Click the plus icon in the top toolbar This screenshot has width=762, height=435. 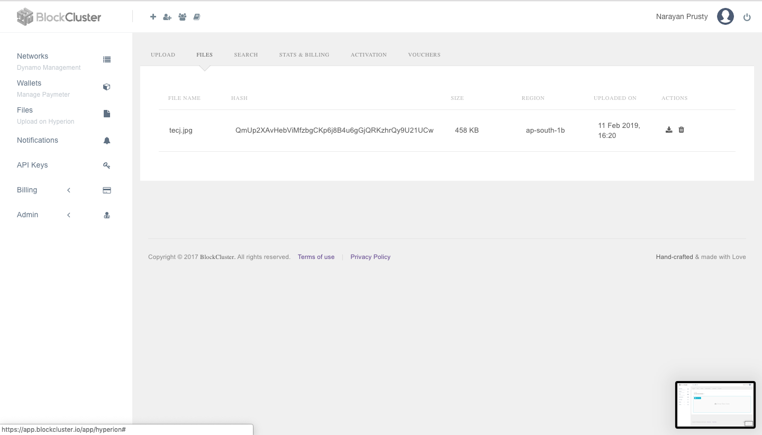[153, 16]
